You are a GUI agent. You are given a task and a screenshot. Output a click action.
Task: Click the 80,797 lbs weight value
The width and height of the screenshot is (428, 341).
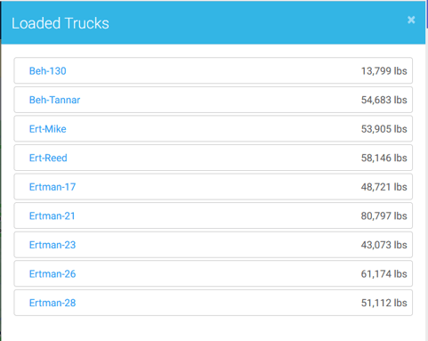384,215
